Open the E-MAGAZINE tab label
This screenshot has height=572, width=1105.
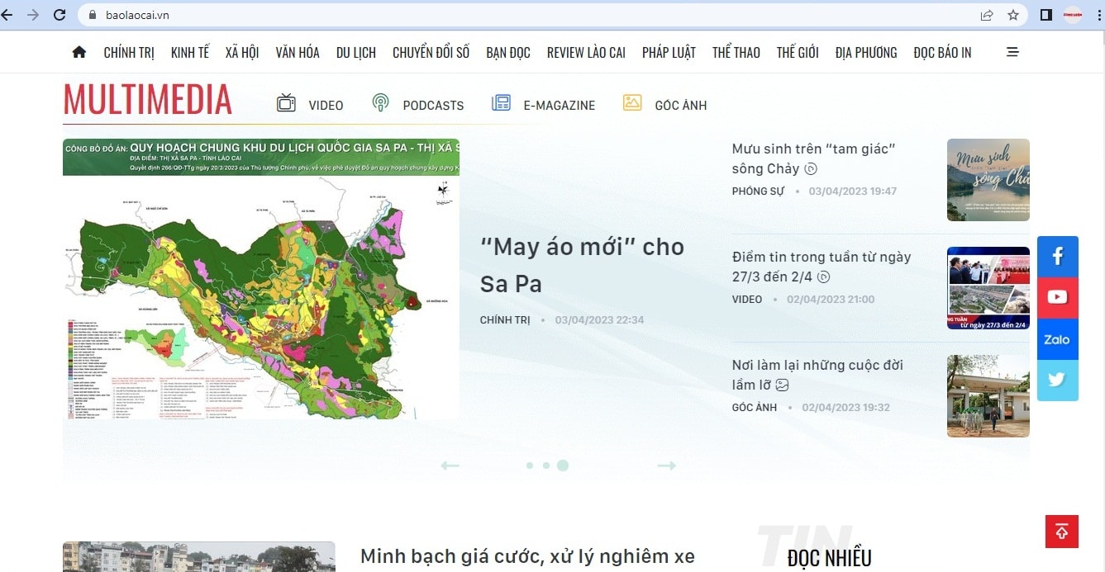pos(560,106)
